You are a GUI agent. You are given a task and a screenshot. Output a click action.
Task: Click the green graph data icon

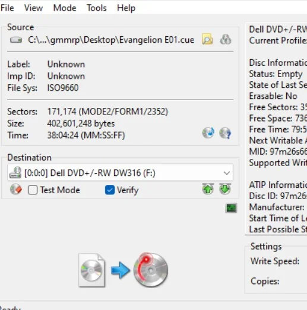coord(231,208)
